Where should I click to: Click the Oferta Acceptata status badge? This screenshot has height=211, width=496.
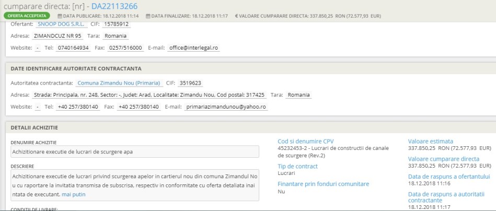pyautogui.click(x=28, y=16)
